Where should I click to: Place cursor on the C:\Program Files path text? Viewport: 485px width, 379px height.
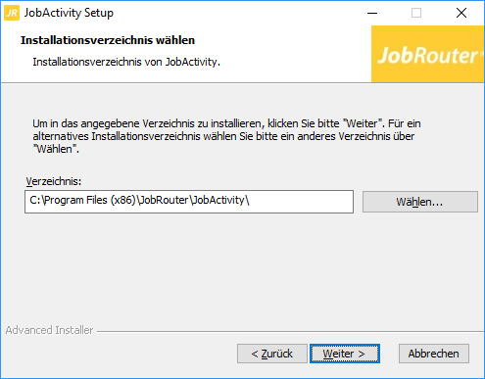[139, 200]
